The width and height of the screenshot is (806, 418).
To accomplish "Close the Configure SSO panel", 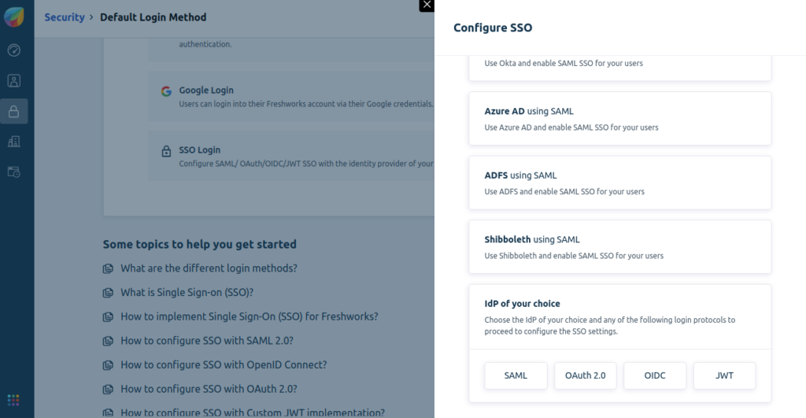I will 427,6.
